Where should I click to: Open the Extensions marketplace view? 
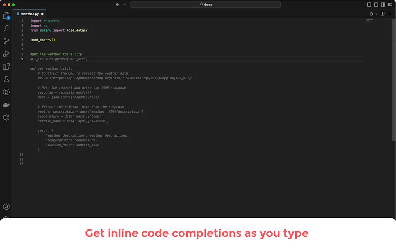[x=6, y=66]
